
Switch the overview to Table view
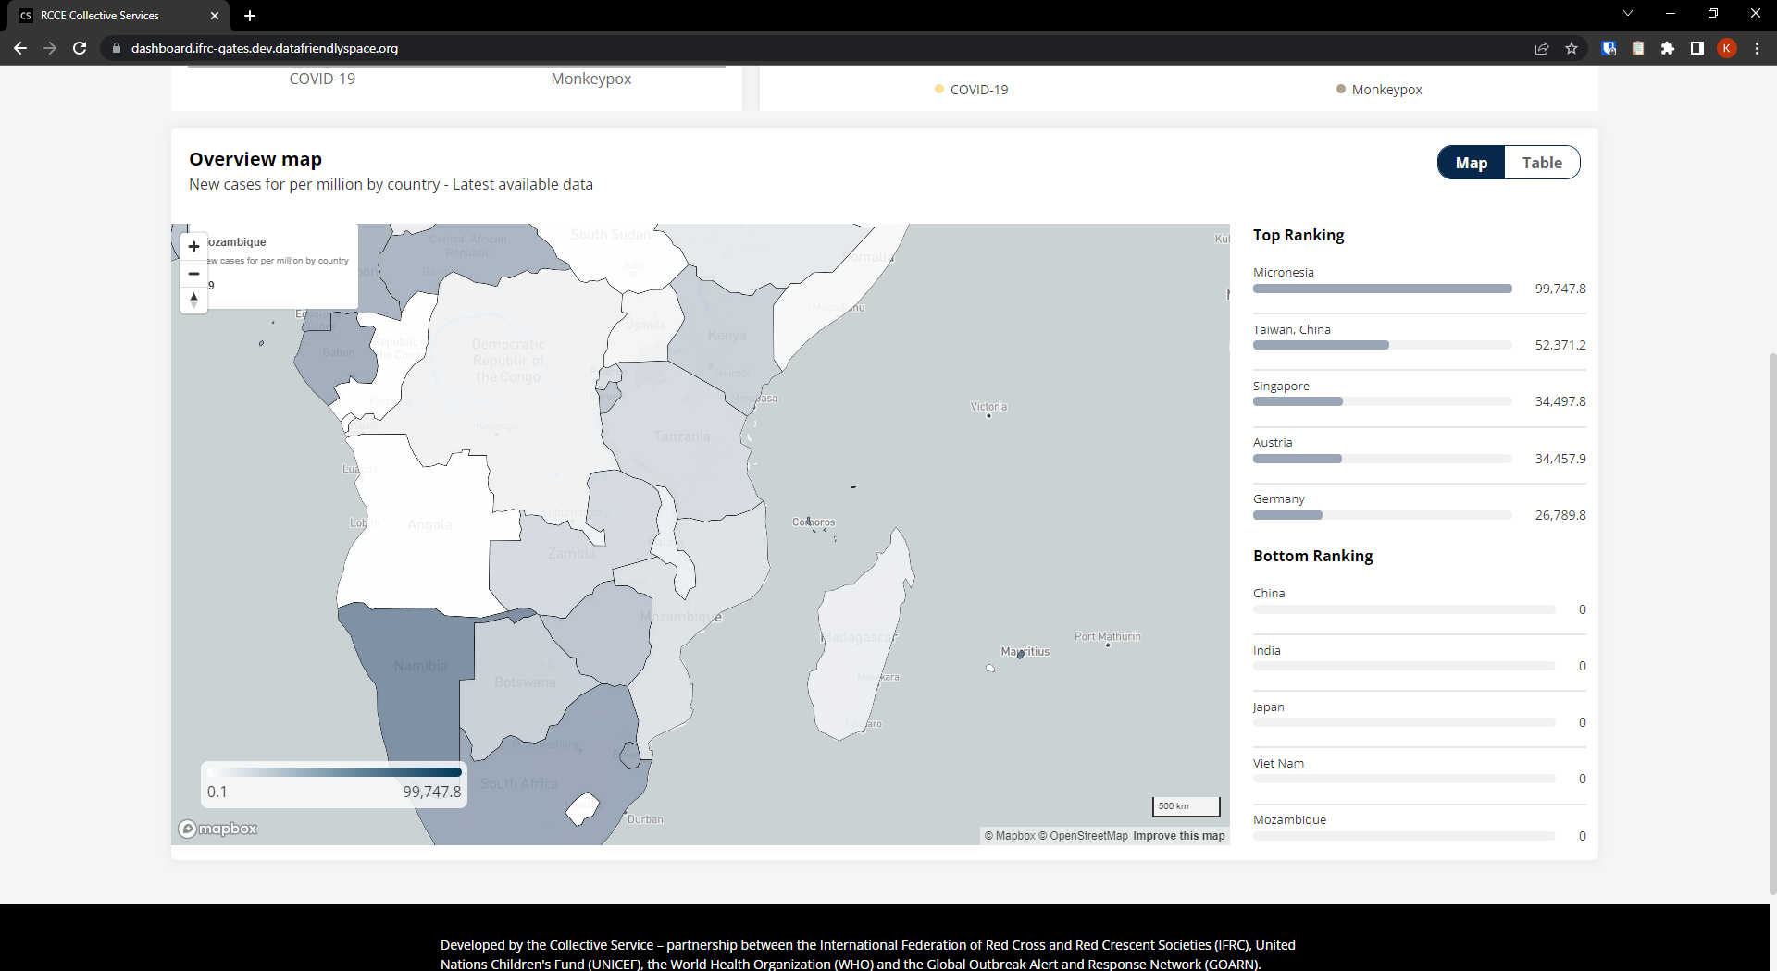tap(1541, 162)
